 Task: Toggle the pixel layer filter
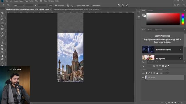click(x=154, y=66)
